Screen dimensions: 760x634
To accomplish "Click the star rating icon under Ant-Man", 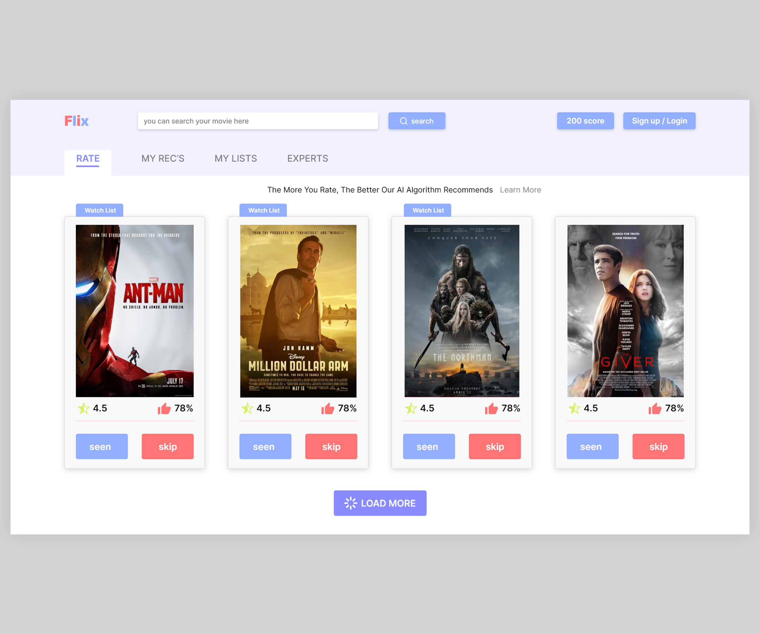I will click(84, 408).
